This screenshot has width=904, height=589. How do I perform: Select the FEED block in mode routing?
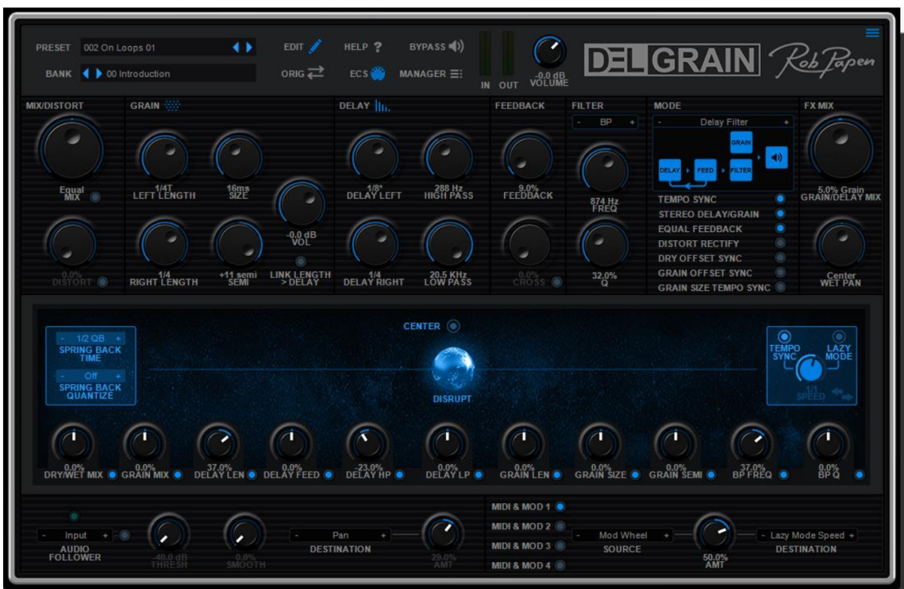click(x=706, y=170)
